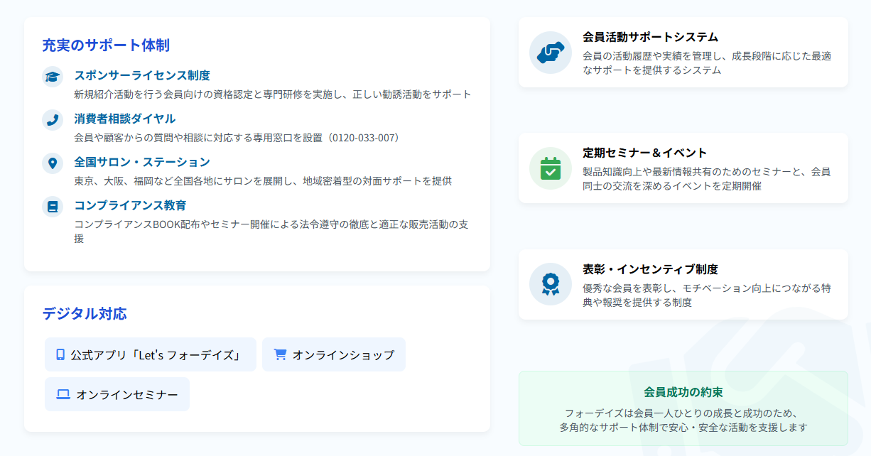
Task: Select the 会員活動サポートシステム heading
Action: pos(651,37)
